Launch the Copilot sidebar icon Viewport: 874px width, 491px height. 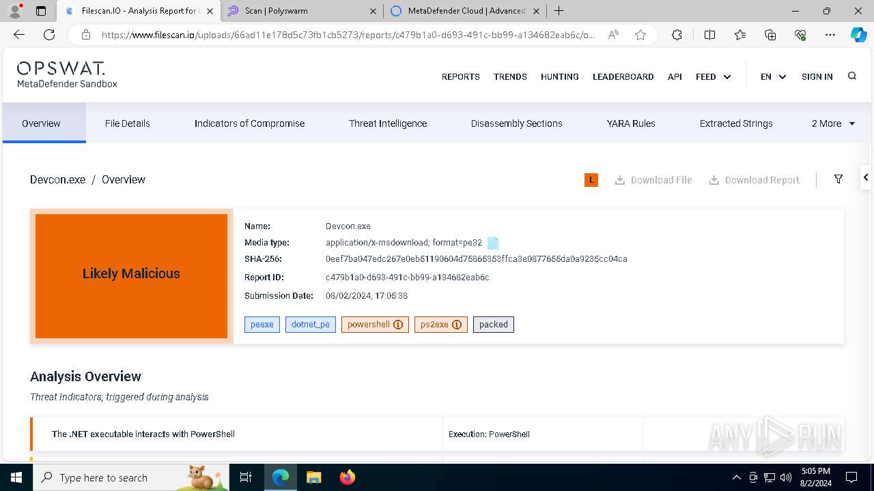[x=858, y=35]
